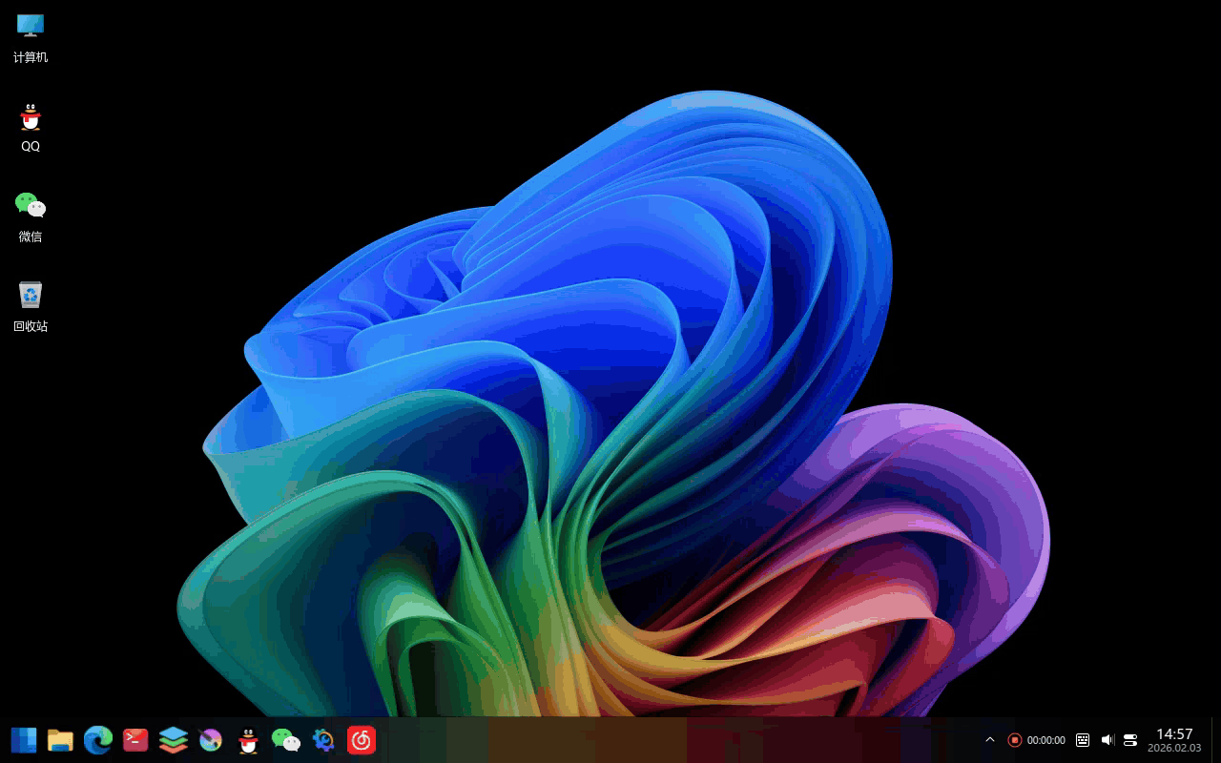
Task: Open the calendar by clicking the clock
Action: (1174, 739)
